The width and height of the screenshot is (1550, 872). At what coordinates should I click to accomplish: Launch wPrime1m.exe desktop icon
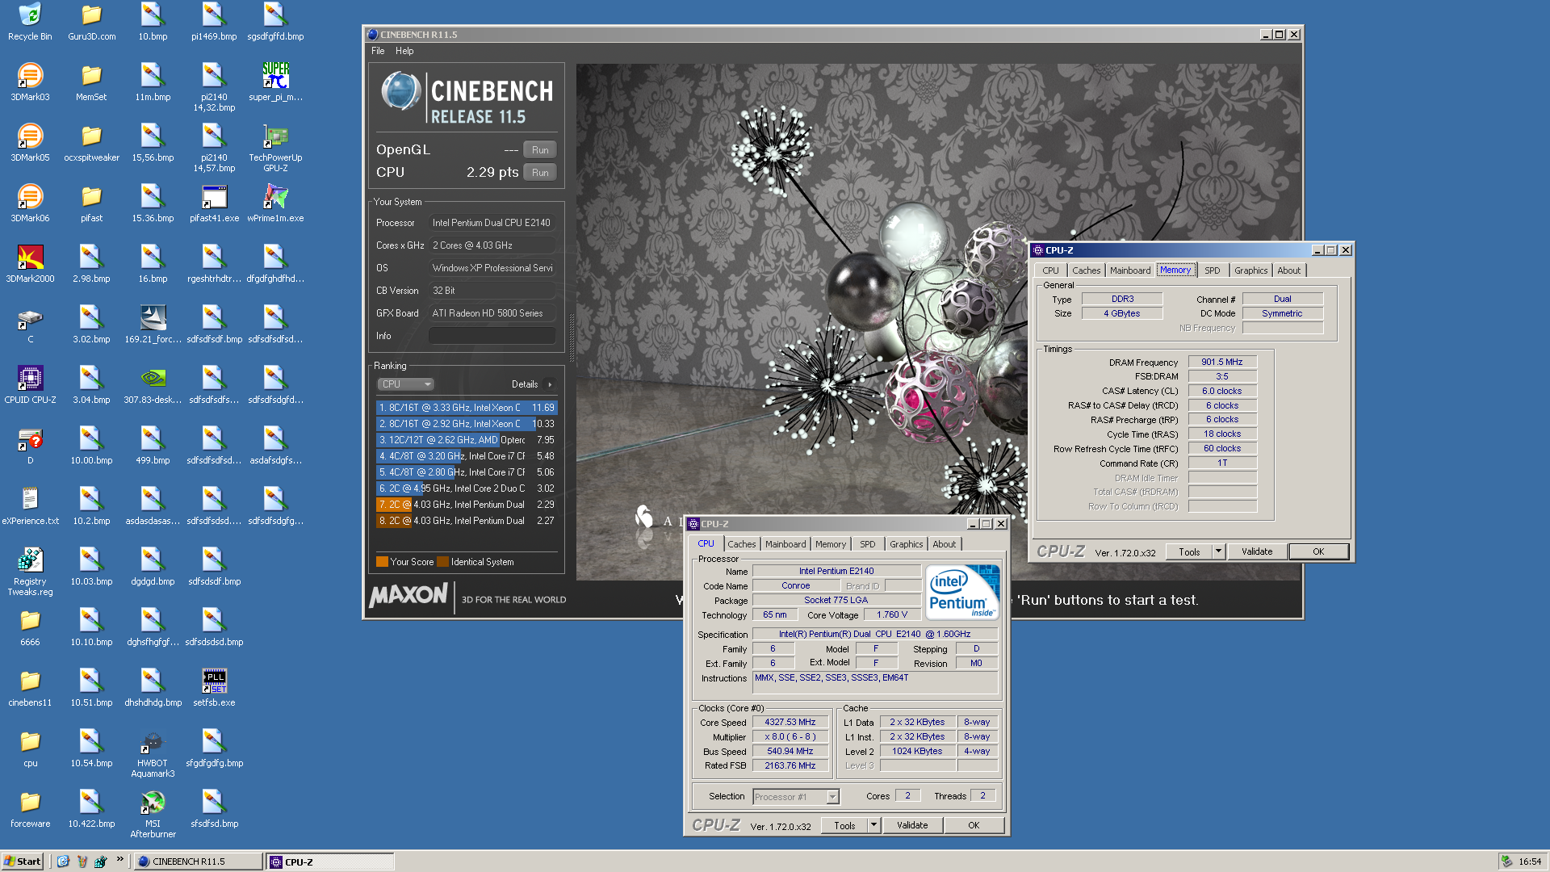(x=275, y=203)
